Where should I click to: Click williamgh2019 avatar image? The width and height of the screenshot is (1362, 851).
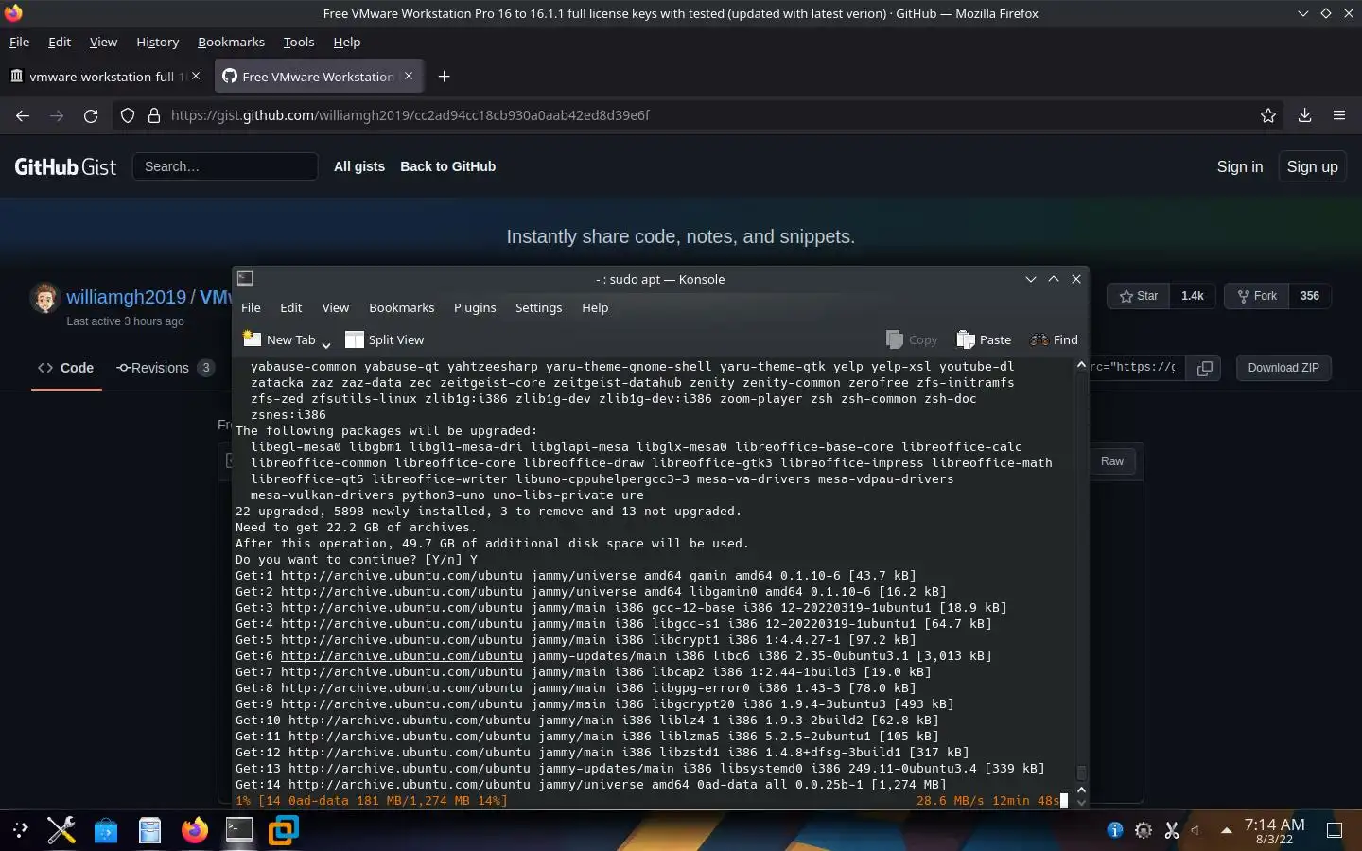pos(44,298)
